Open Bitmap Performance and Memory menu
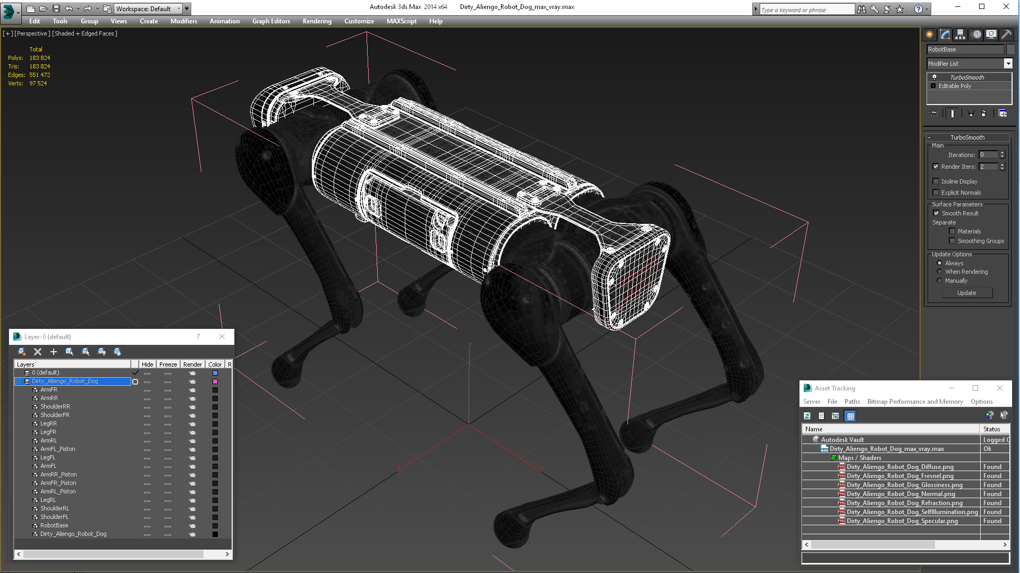The height and width of the screenshot is (573, 1020). pos(915,402)
